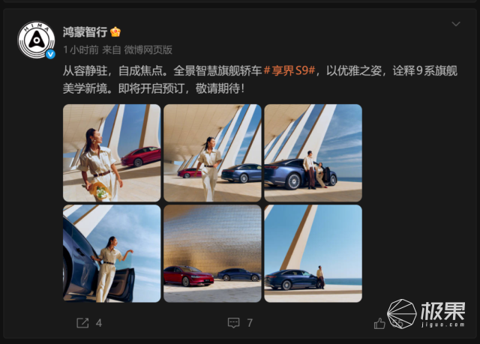
Task: Like the post with thumbs-up icon
Action: point(379,323)
